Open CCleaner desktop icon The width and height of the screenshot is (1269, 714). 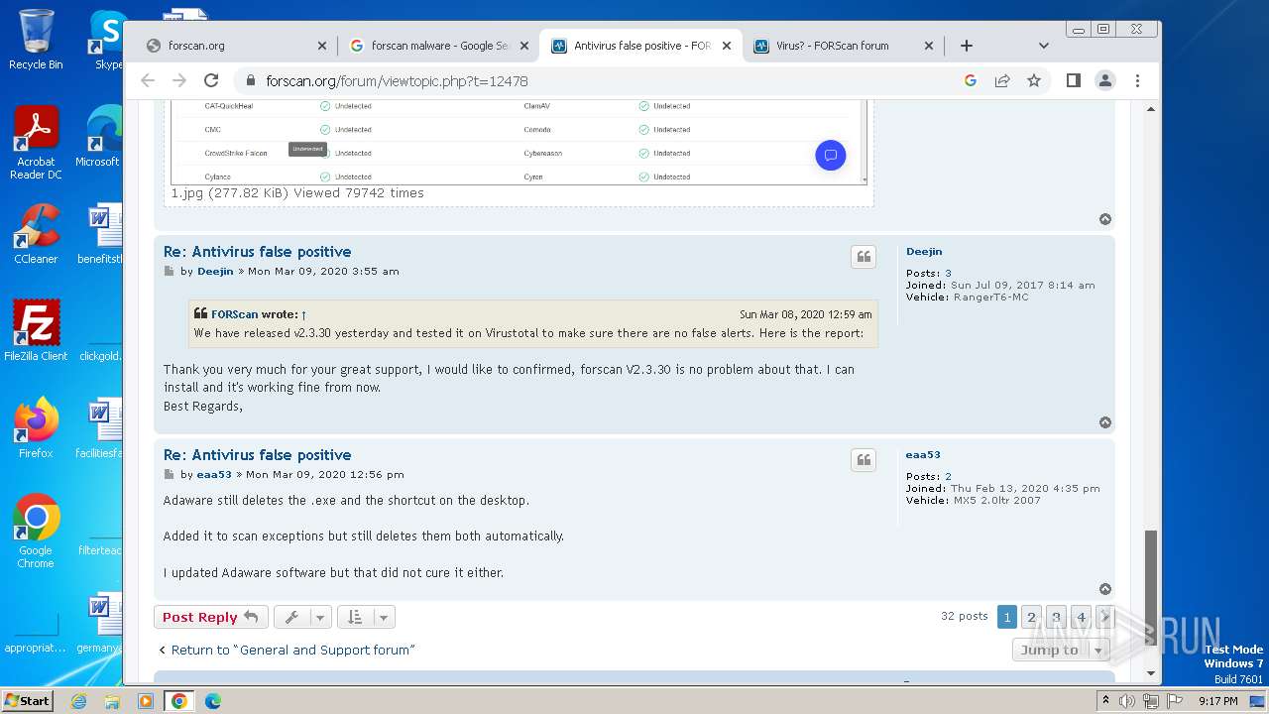(36, 234)
